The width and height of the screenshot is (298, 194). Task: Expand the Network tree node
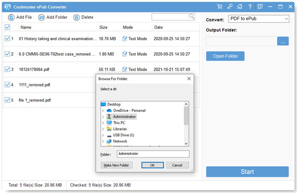pyautogui.click(x=103, y=142)
